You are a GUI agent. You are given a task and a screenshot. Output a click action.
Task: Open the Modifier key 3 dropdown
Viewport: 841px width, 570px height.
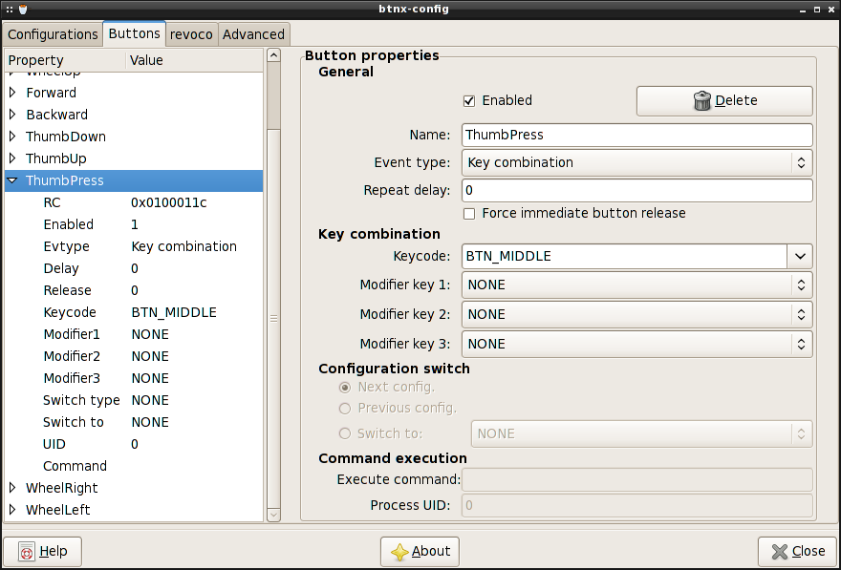(637, 344)
